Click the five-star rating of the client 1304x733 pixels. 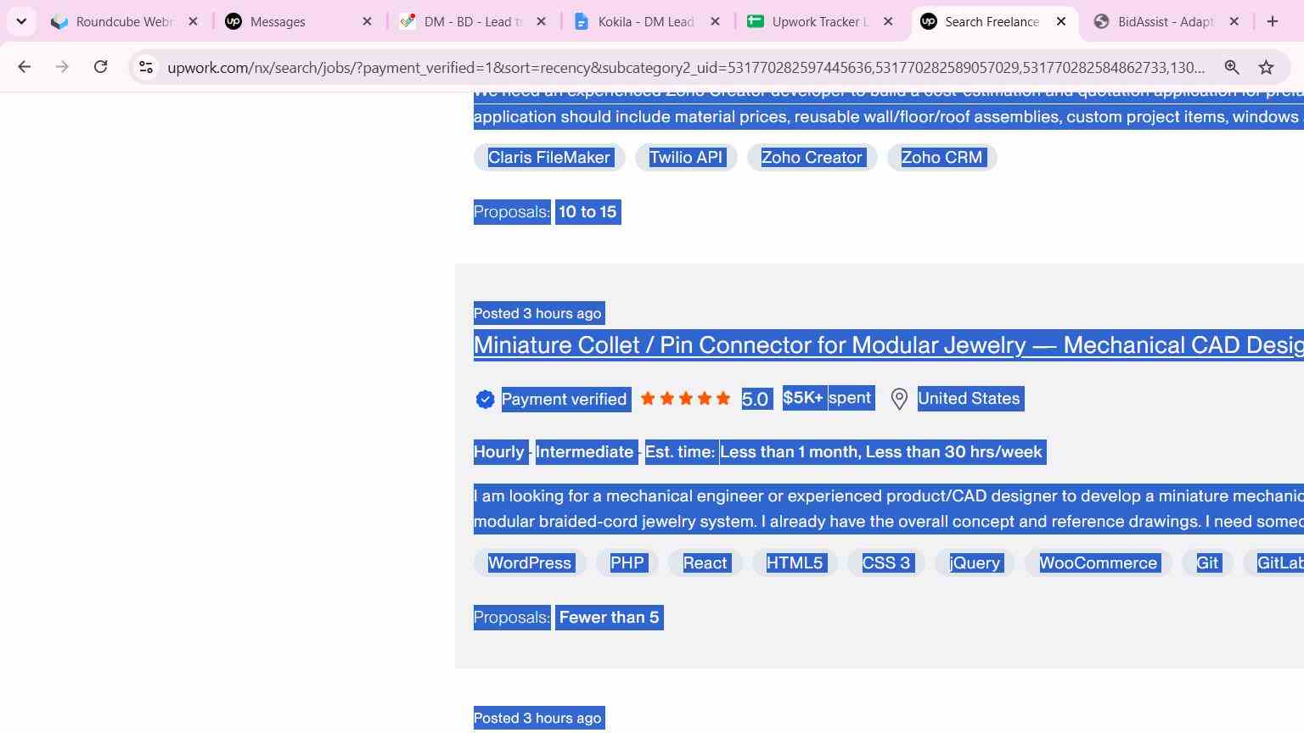(685, 398)
